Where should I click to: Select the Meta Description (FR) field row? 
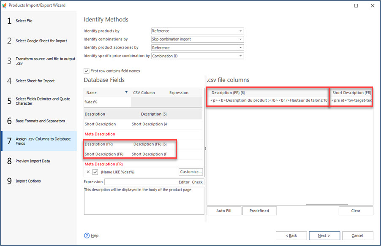(143, 164)
